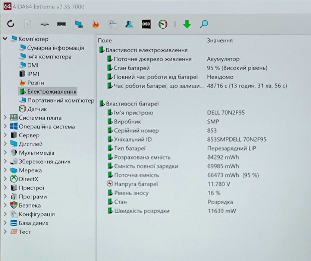Open Портативний комп'ютер tree item
The width and height of the screenshot is (311, 261).
tap(57, 100)
